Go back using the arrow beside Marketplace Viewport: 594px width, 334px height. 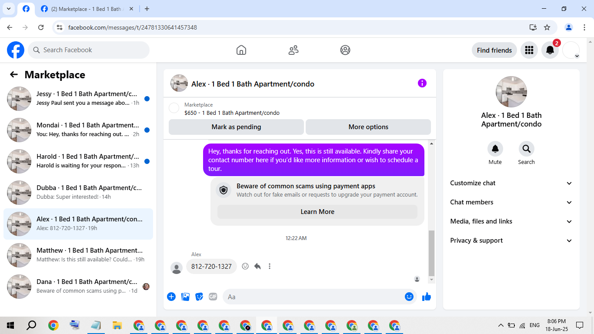point(14,75)
